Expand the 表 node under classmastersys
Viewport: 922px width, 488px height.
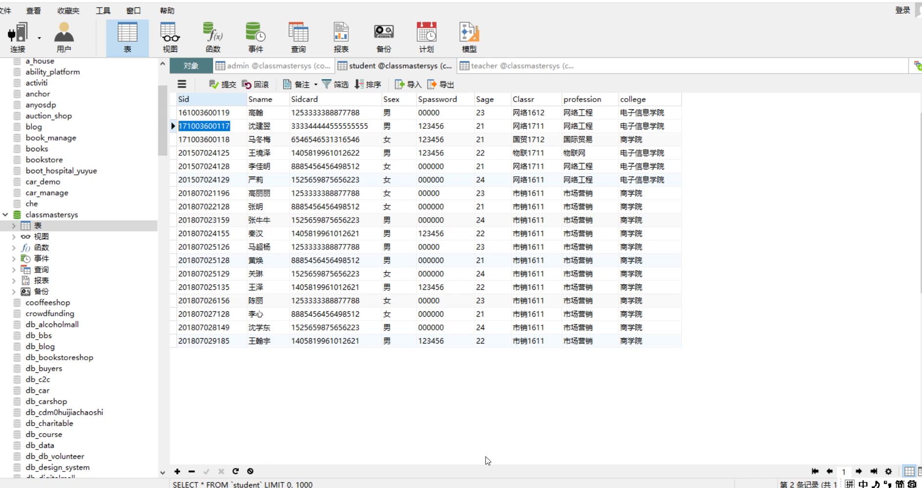pyautogui.click(x=14, y=226)
